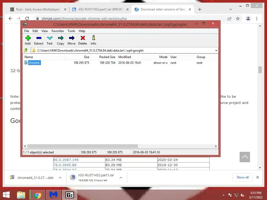Click horizontal scrollbar left arrow in 7-Zip
The width and height of the screenshot is (267, 200).
click(x=25, y=146)
